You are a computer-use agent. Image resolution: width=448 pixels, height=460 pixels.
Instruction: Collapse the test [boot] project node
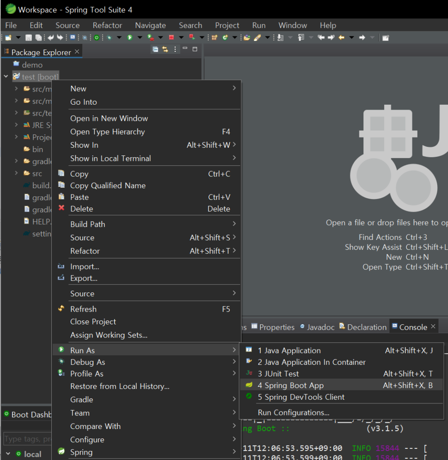(6, 77)
